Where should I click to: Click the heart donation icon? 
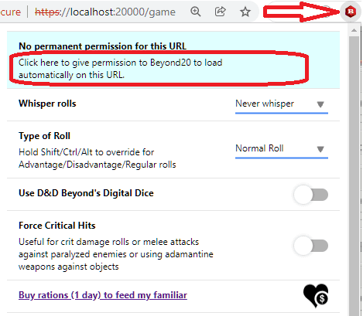click(x=316, y=296)
